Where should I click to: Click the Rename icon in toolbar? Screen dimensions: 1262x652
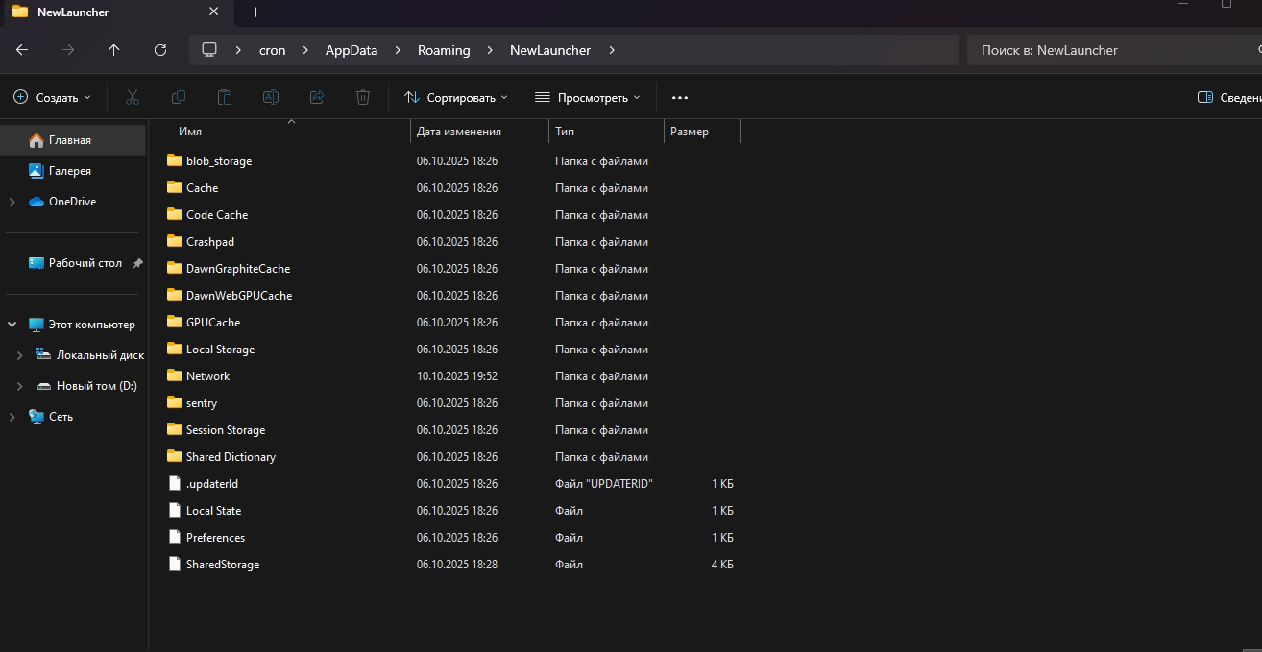271,97
